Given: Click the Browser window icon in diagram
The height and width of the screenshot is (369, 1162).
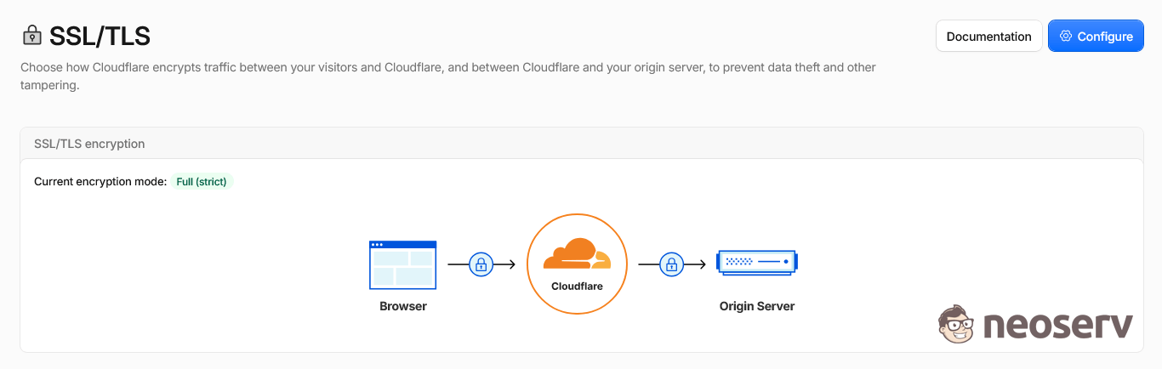Looking at the screenshot, I should click(x=402, y=264).
